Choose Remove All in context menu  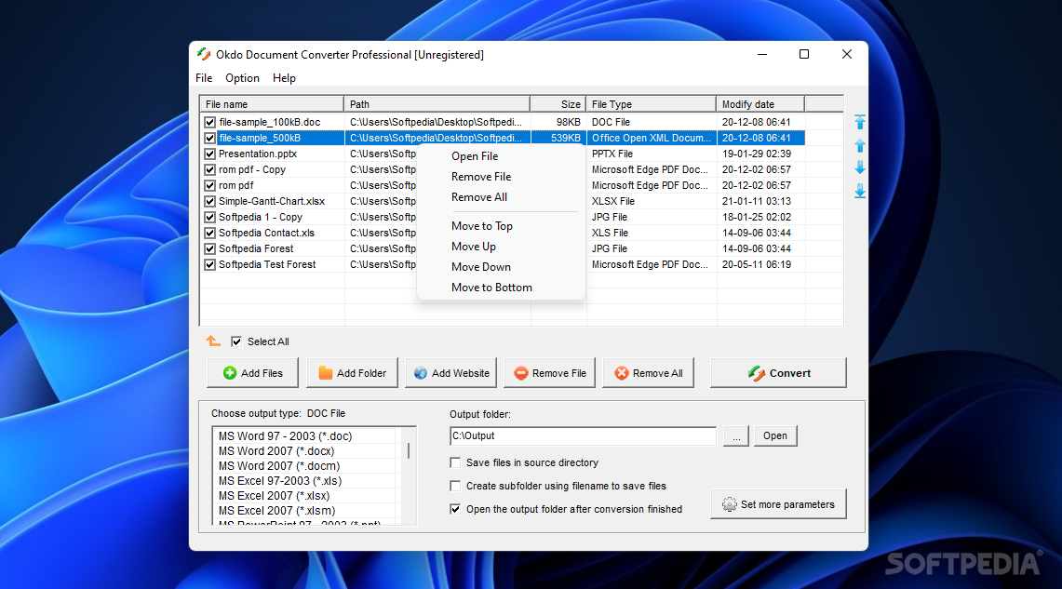coord(501,197)
